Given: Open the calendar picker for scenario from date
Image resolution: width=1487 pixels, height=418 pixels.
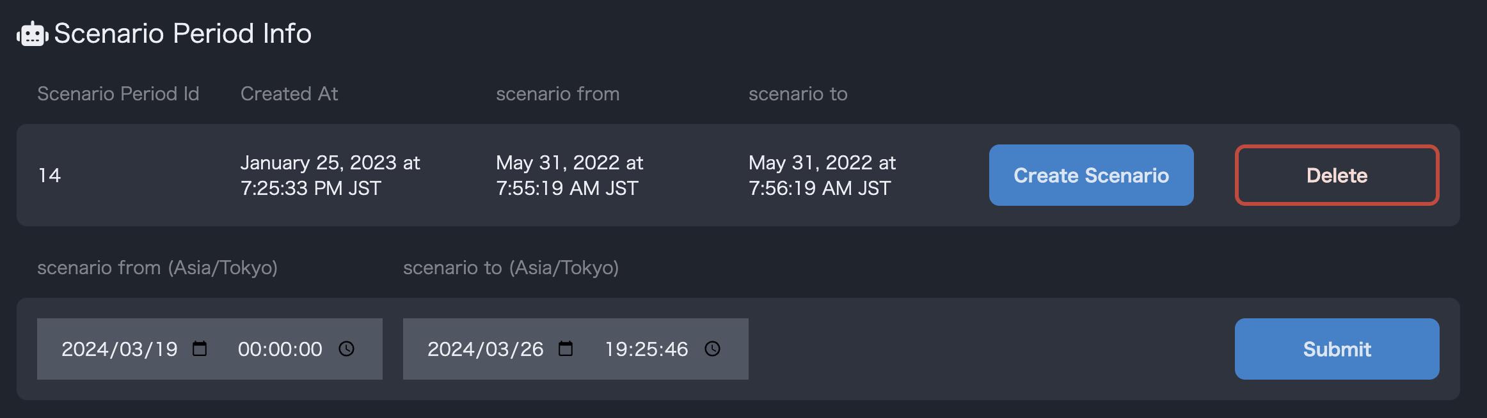Looking at the screenshot, I should coord(200,349).
